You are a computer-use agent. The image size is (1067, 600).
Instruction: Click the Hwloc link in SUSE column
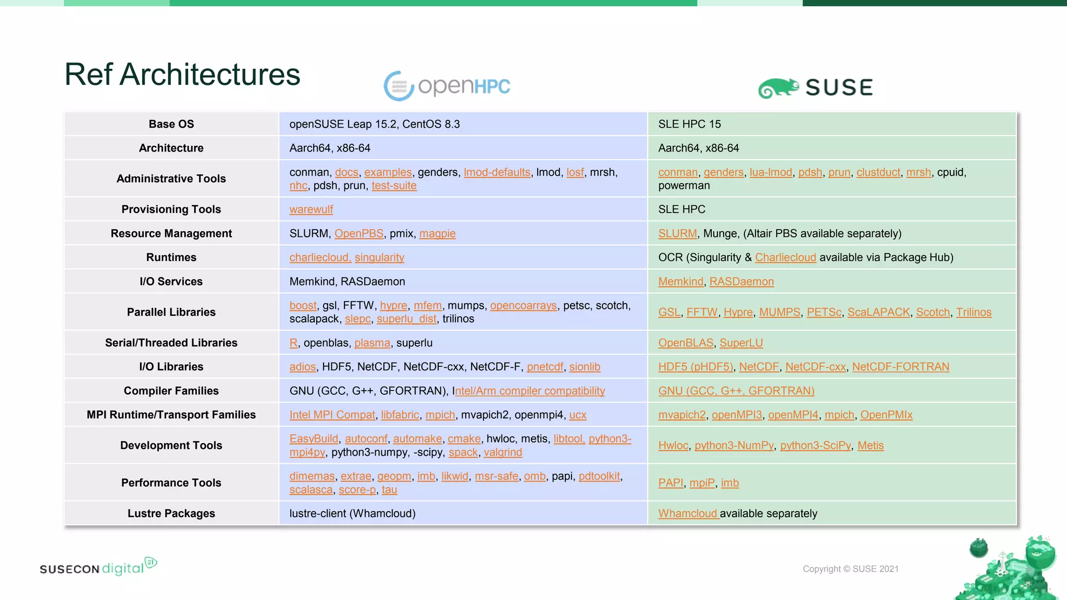pos(673,445)
